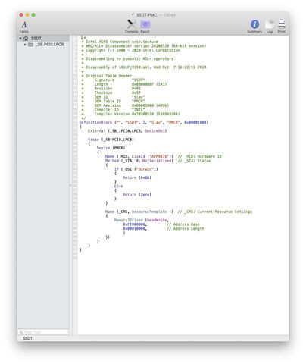
Task: Click the magnifier icon in filter field
Action: tap(21, 332)
